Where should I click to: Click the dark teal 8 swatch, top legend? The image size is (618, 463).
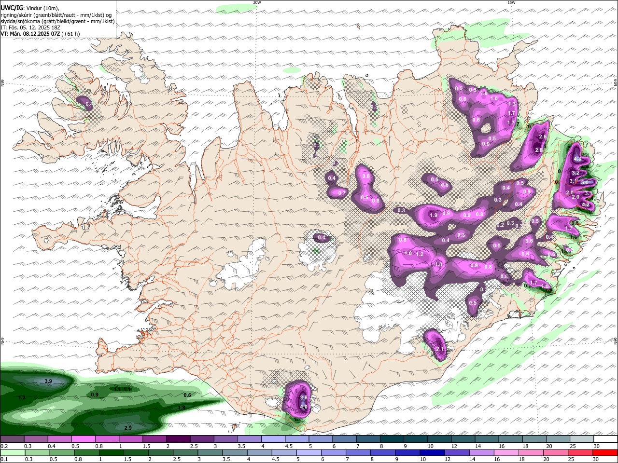392,439
